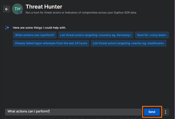Select 'Display failed logon attempts from the last 24 hours'
The height and width of the screenshot is (119, 175).
51,43
